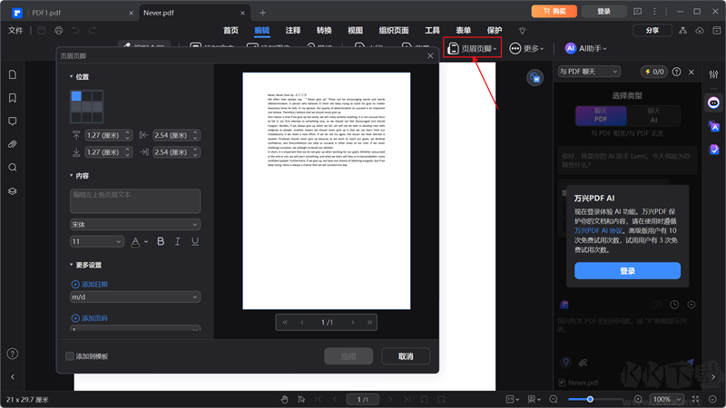Viewport: 726px width, 408px height.
Task: Click the italic formatting icon
Action: [177, 242]
